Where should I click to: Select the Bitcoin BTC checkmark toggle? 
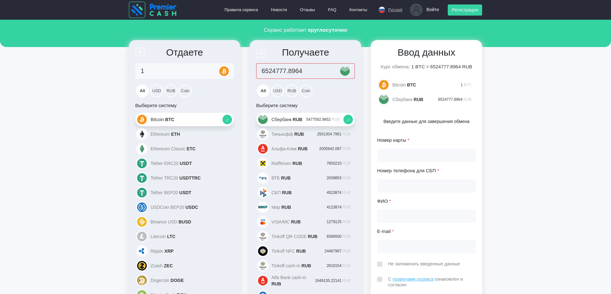[227, 120]
